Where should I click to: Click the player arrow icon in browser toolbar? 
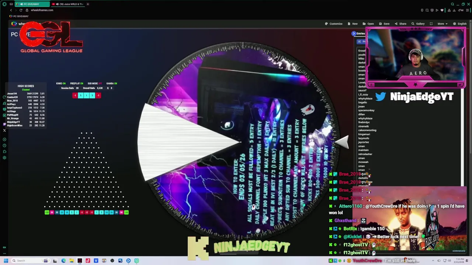tap(437, 10)
